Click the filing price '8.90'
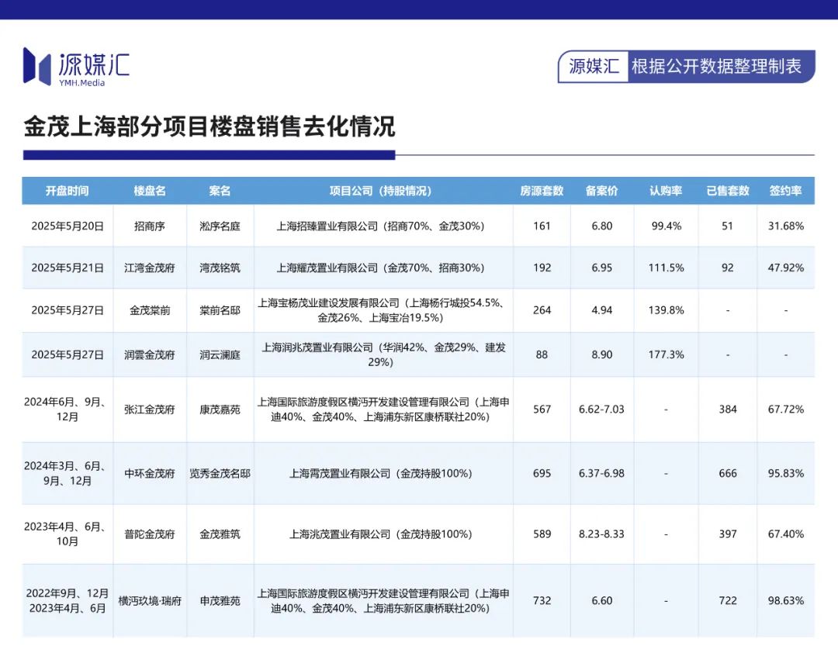The image size is (838, 660). (602, 354)
